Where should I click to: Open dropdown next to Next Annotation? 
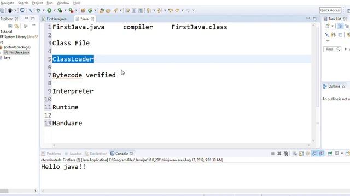pos(154,10)
